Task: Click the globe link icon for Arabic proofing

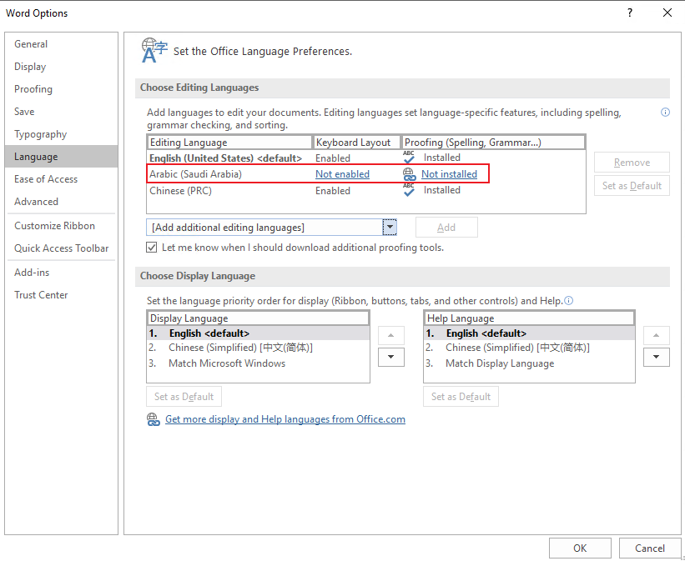Action: (410, 174)
